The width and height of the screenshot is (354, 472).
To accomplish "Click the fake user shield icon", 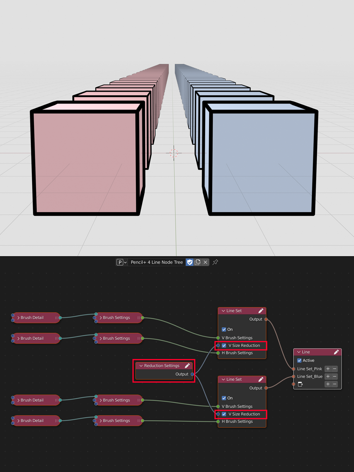I will [x=190, y=262].
